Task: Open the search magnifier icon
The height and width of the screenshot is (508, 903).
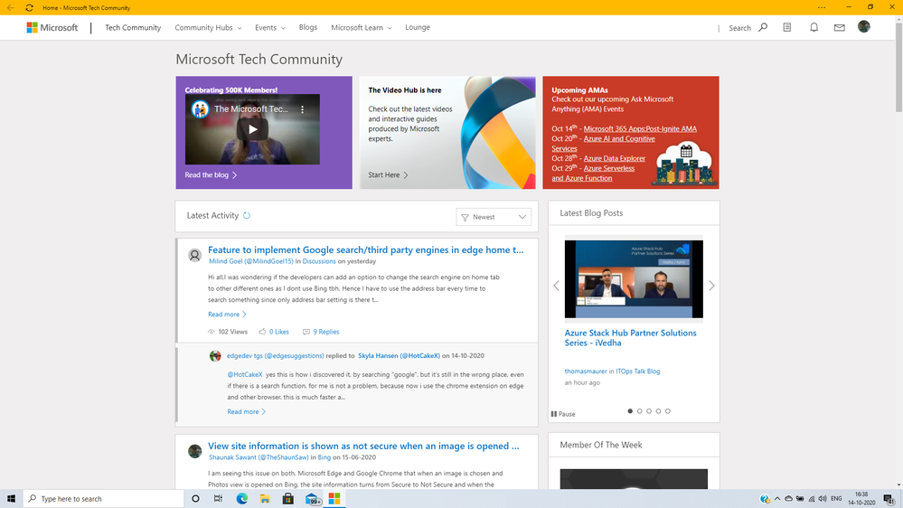Action: [x=763, y=27]
